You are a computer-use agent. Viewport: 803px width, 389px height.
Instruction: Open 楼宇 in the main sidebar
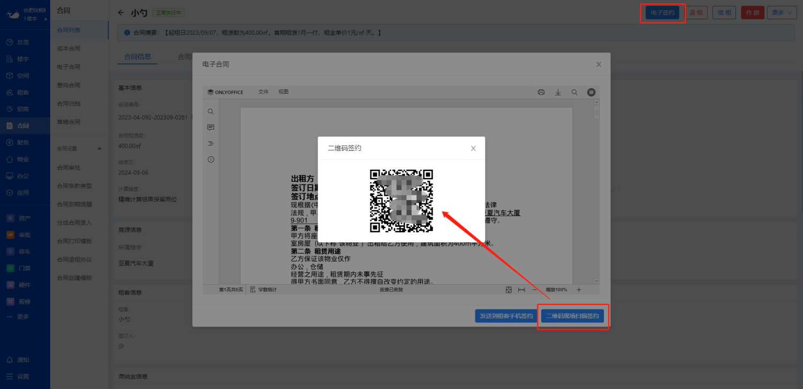point(25,59)
